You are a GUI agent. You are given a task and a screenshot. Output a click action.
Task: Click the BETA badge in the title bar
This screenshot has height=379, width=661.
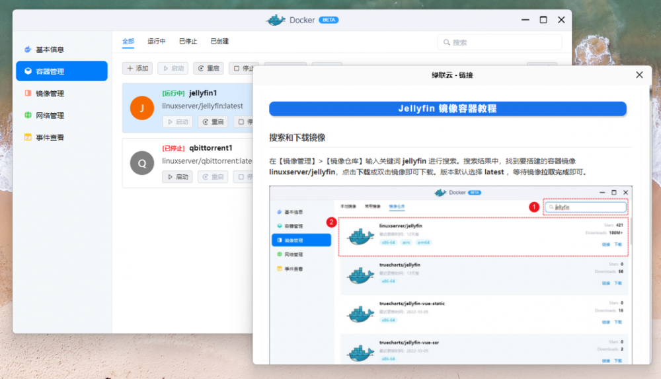click(x=329, y=20)
